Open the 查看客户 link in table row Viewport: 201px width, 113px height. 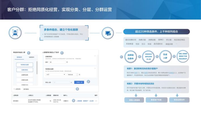85,101
